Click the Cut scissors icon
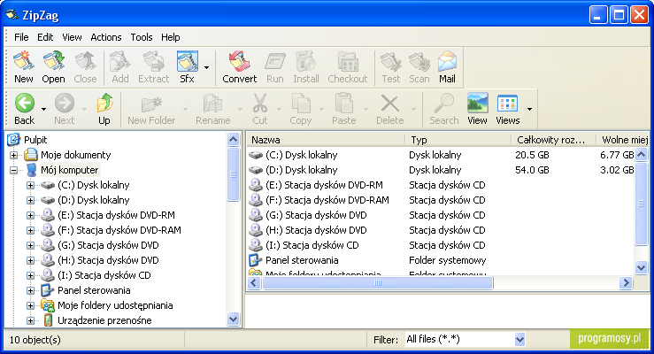 tap(260, 103)
